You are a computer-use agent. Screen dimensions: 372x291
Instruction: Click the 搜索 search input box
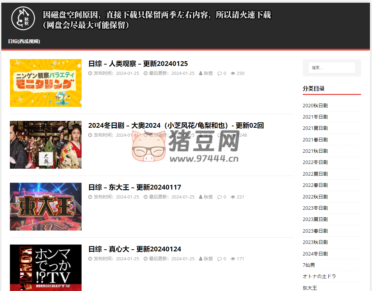(331, 68)
